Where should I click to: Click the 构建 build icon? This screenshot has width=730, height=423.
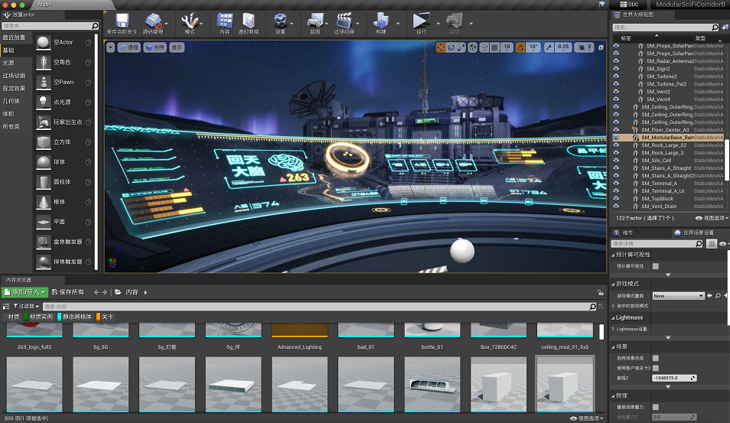click(382, 21)
